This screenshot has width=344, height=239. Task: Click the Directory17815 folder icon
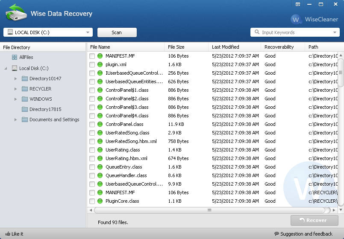[x=25, y=109]
